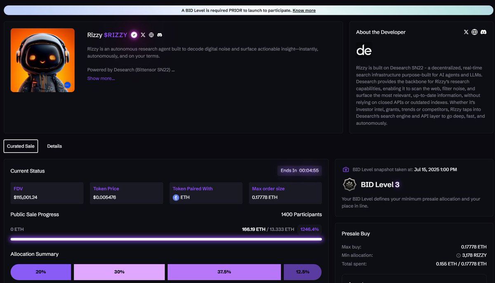The width and height of the screenshot is (495, 283).
Task: Open the developer's website globe icon
Action: tap(474, 32)
